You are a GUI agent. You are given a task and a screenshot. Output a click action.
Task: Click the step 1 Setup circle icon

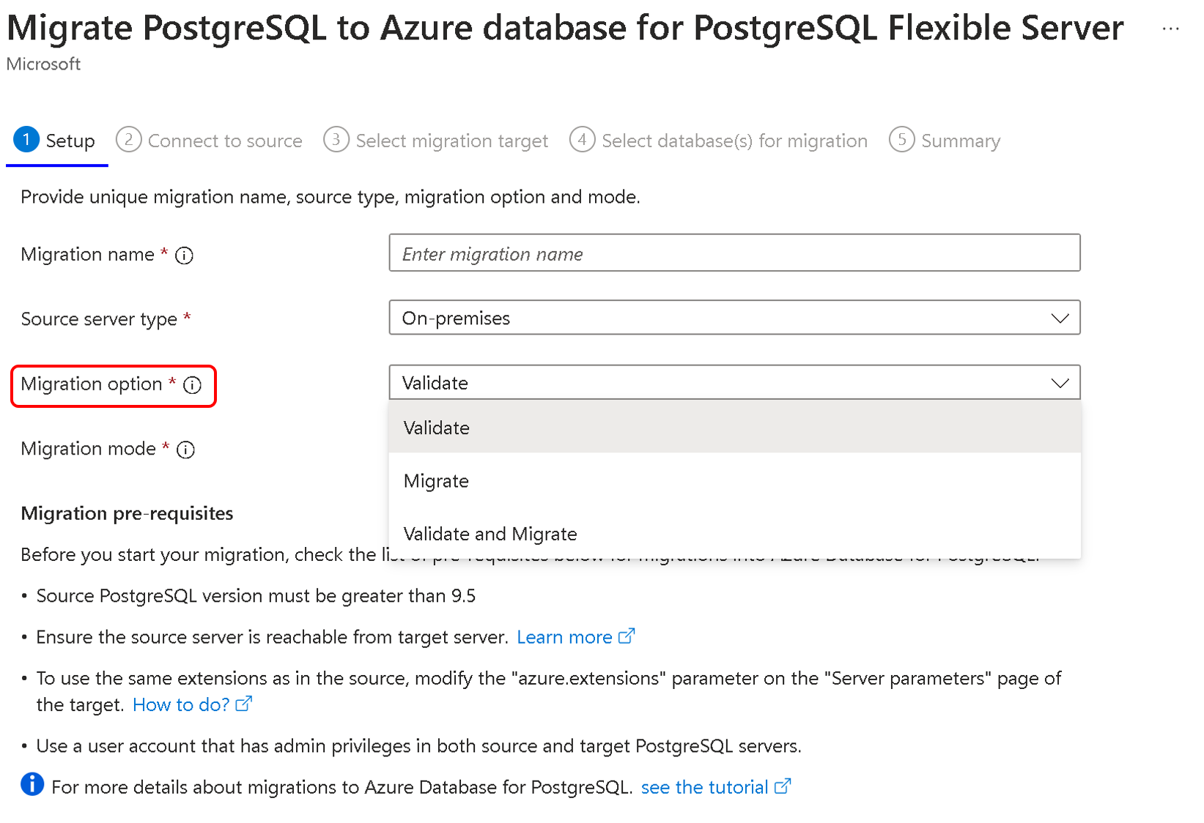pyautogui.click(x=26, y=139)
